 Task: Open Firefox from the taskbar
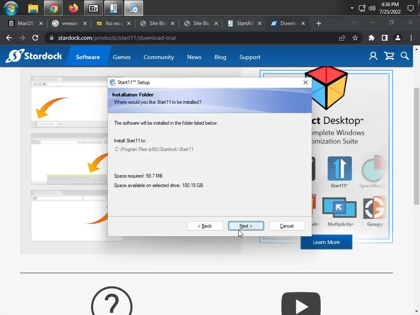tap(73, 8)
